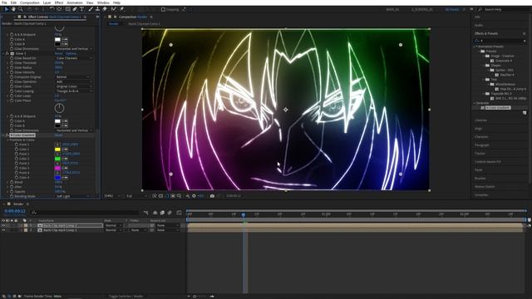532x299 pixels.
Task: Select the Pen tool
Action: click(x=75, y=9)
